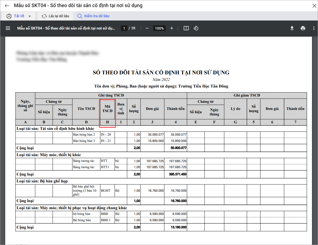This screenshot has width=318, height=245.
Task: Rotate the document with the rotate icon
Action: (x=196, y=28)
